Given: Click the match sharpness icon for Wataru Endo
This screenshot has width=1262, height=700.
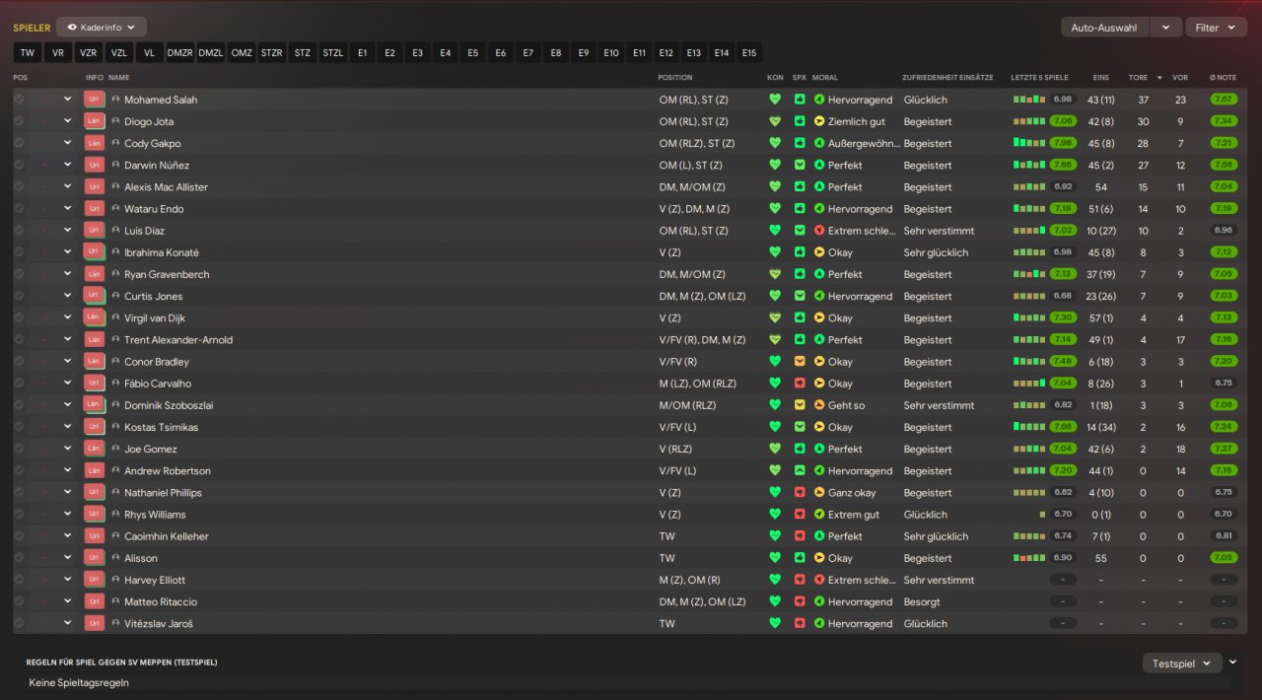Looking at the screenshot, I should pos(800,209).
